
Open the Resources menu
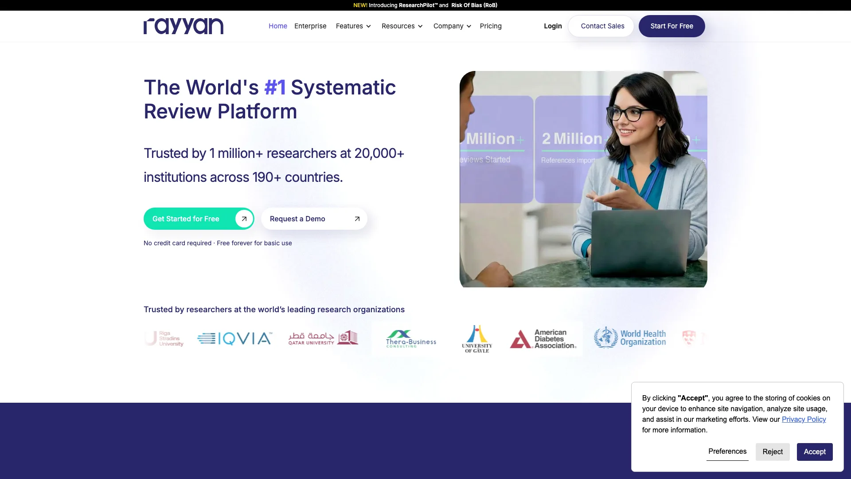coord(402,26)
